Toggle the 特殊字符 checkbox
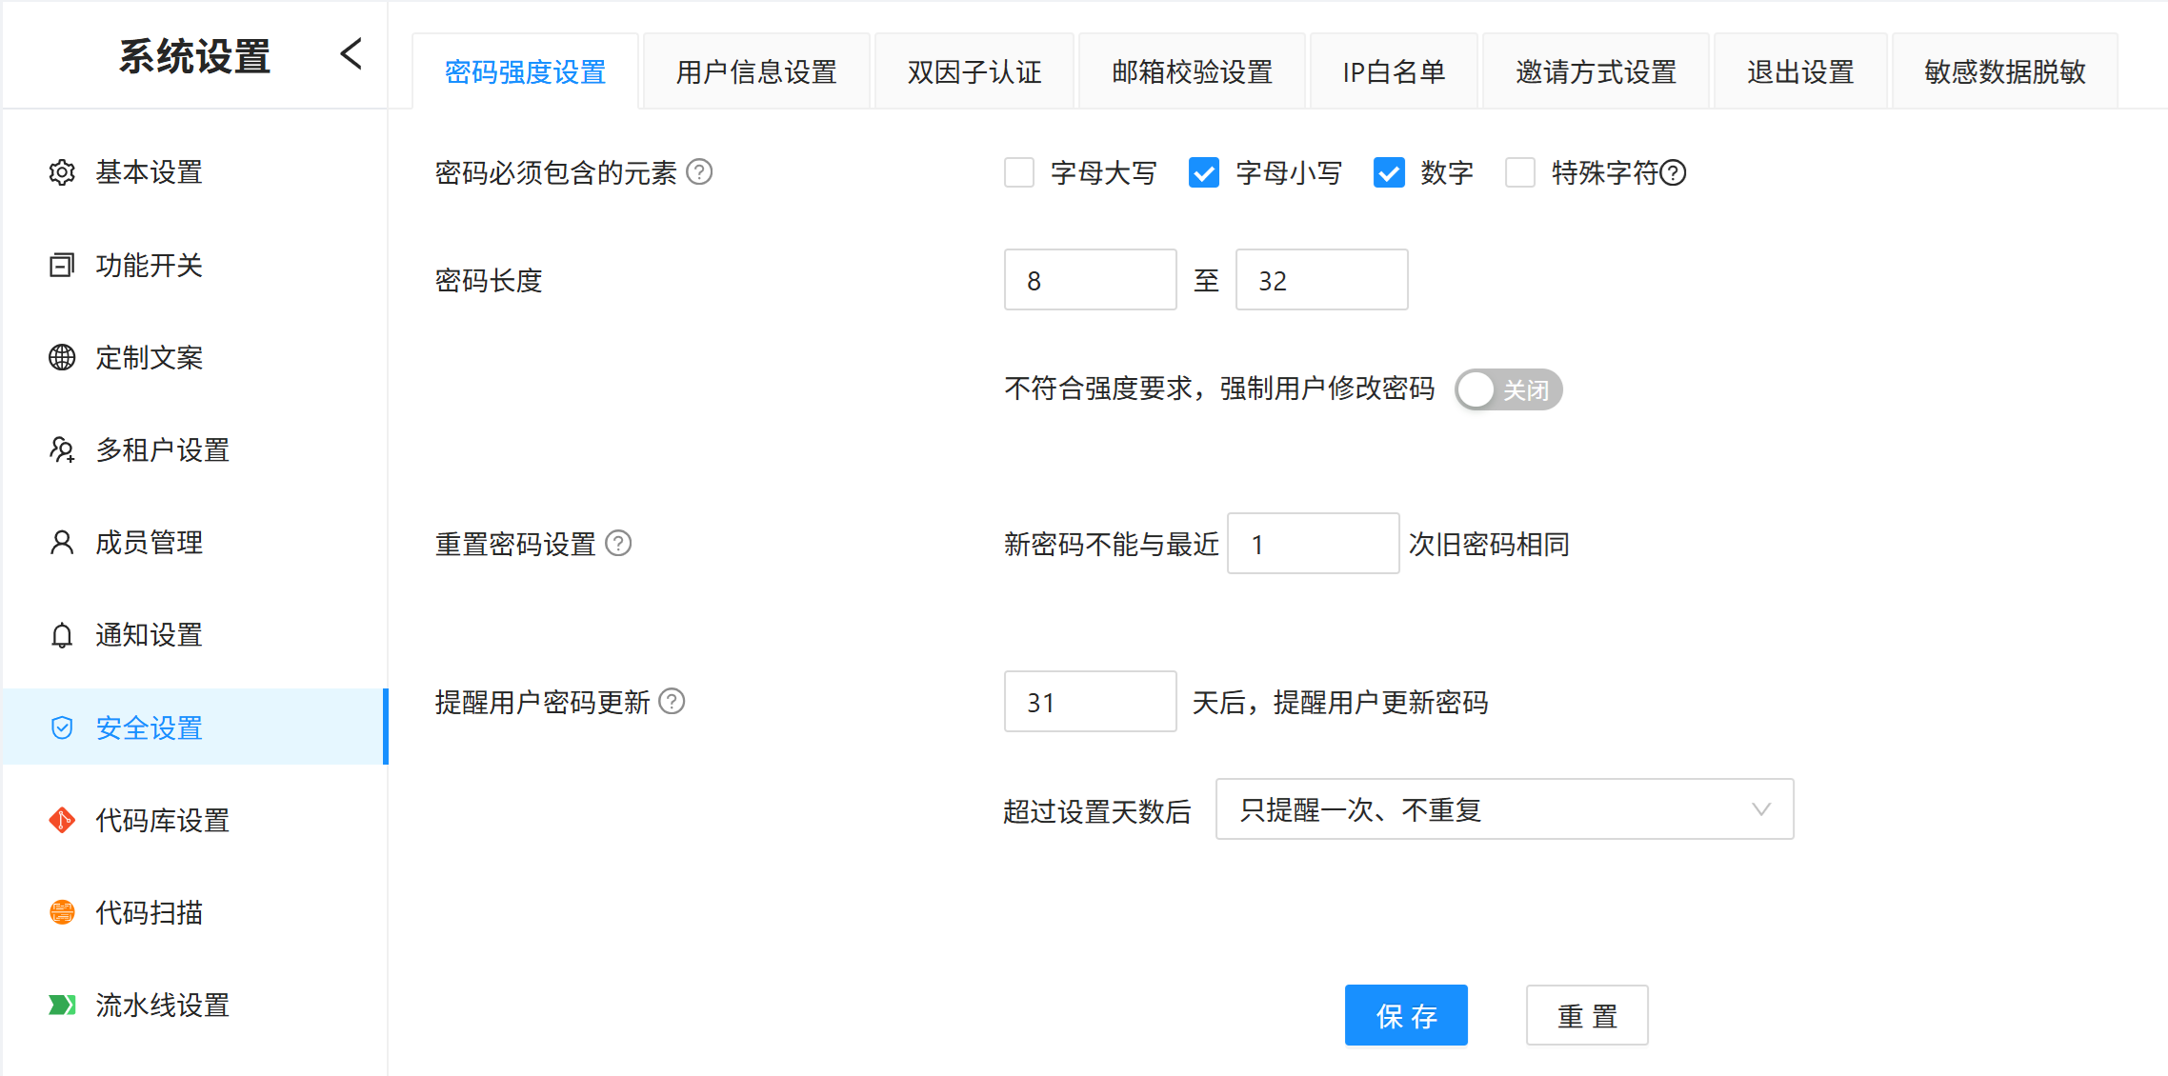 1519,172
